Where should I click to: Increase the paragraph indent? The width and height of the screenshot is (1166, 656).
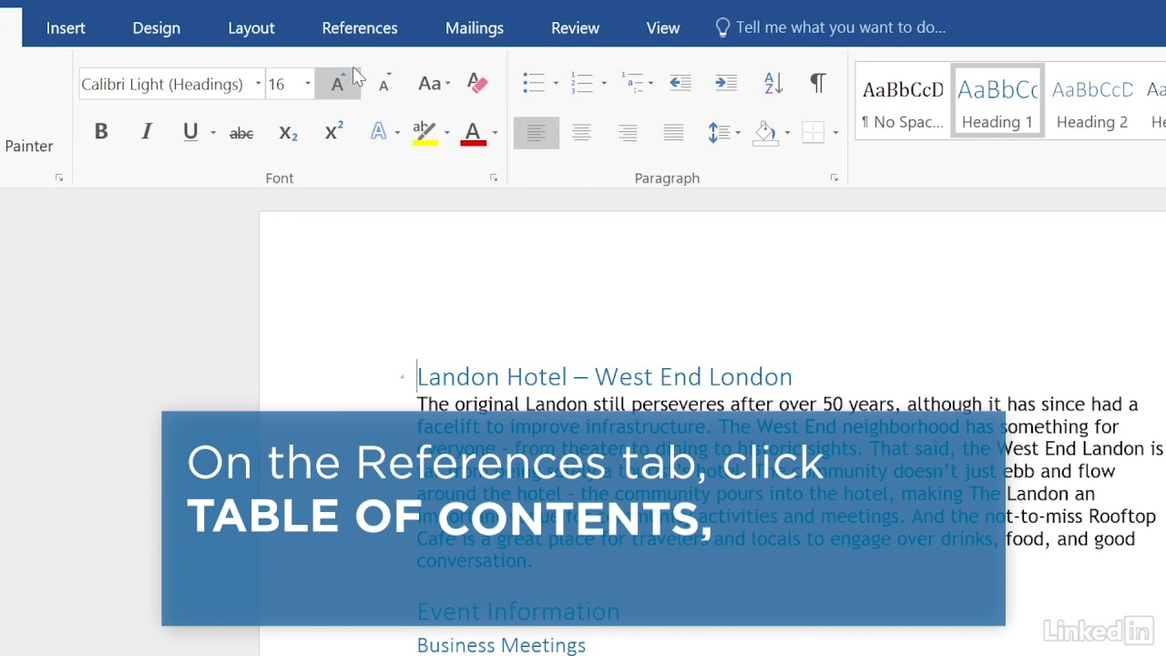[726, 83]
